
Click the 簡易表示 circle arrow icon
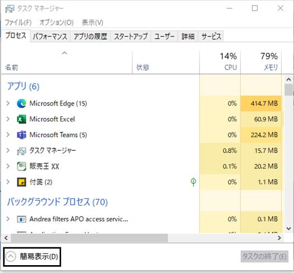[x=11, y=257]
